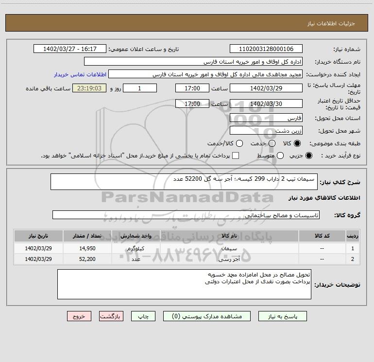Click the remaining days field showing 1
Image resolution: width=374 pixels, height=362 pixels.
click(x=140, y=88)
